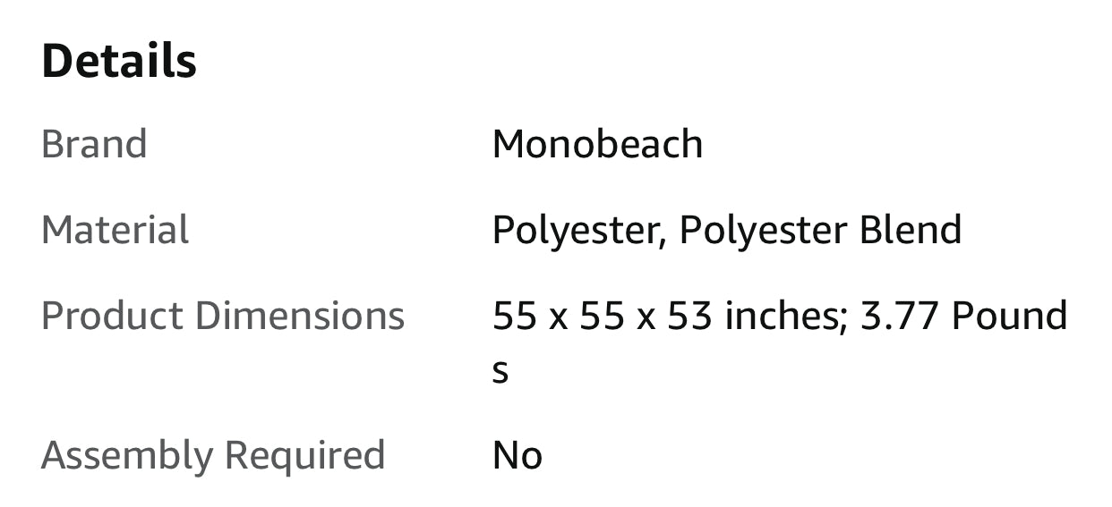Click the second Polyester before Blend
This screenshot has width=1112, height=507.
[764, 230]
